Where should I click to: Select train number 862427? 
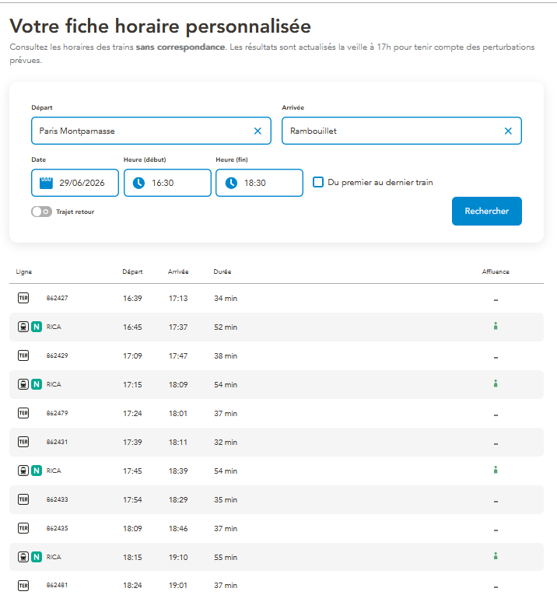point(57,298)
